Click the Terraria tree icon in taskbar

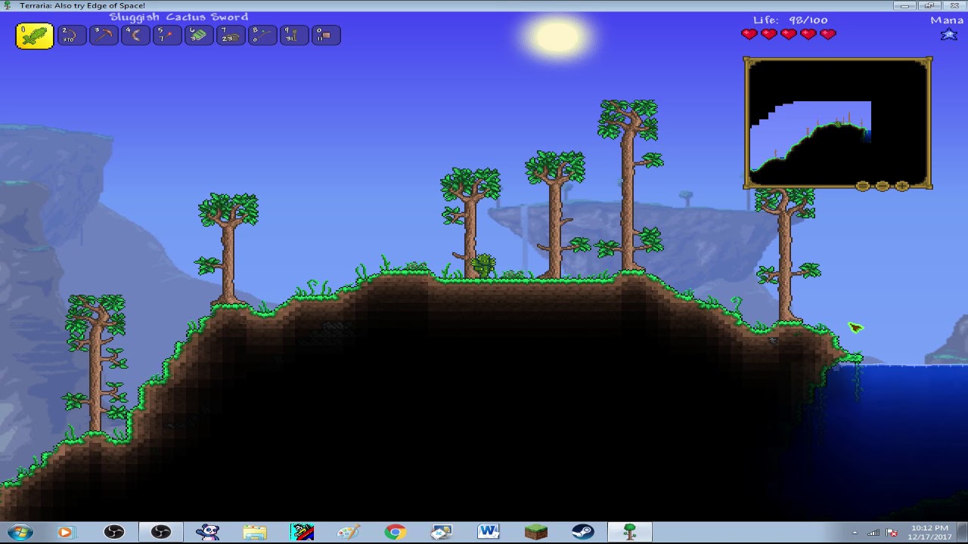coord(629,532)
